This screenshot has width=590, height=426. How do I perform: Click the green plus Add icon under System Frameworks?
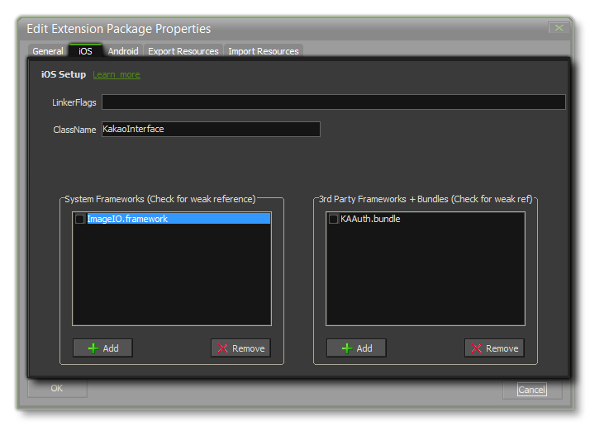tap(93, 348)
